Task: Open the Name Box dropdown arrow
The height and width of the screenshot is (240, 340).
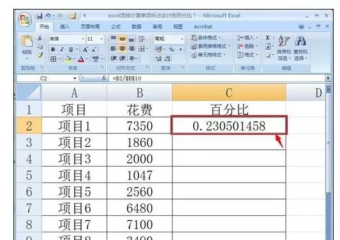Action: [75, 79]
